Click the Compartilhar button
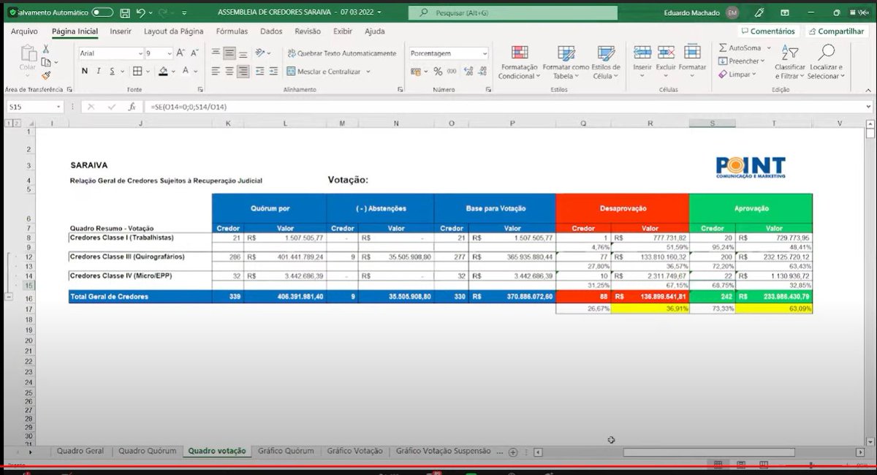The image size is (877, 475). point(835,31)
